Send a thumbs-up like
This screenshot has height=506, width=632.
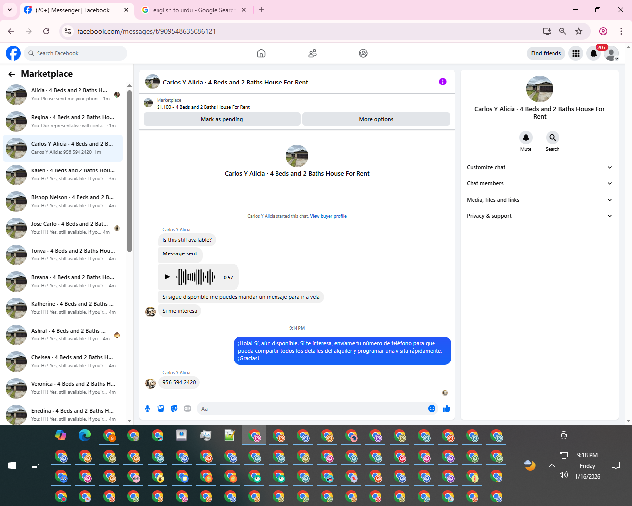point(446,408)
